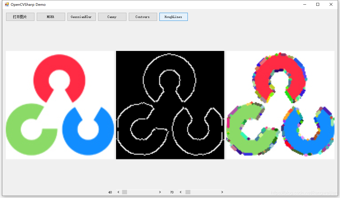
Task: Click the colorful contour result image
Action: point(280,105)
